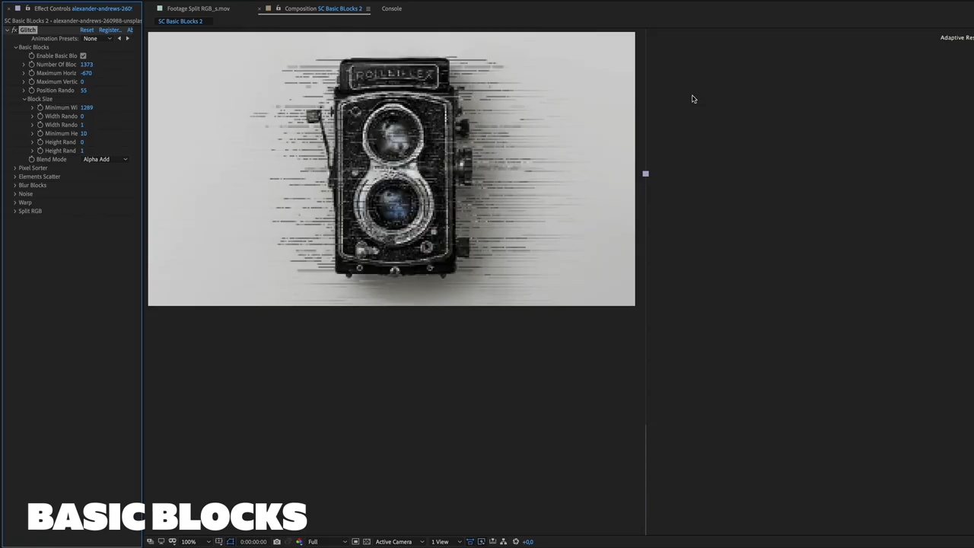Click the Primary Viewer monitor icon
The width and height of the screenshot is (974, 548).
[x=161, y=542]
